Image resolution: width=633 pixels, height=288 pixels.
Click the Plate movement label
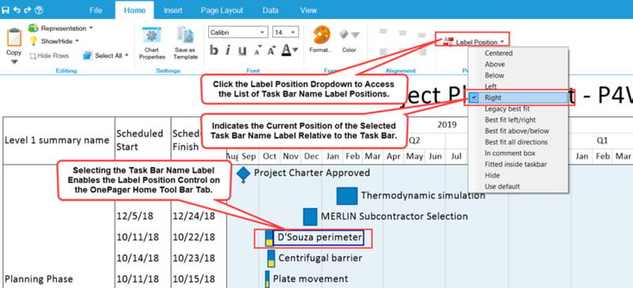(x=310, y=279)
